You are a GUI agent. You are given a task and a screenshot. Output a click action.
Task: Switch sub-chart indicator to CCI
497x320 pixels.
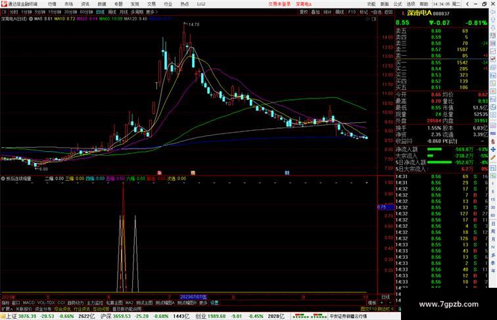click(61, 303)
